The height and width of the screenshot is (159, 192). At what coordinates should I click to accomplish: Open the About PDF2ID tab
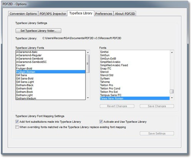125,14
